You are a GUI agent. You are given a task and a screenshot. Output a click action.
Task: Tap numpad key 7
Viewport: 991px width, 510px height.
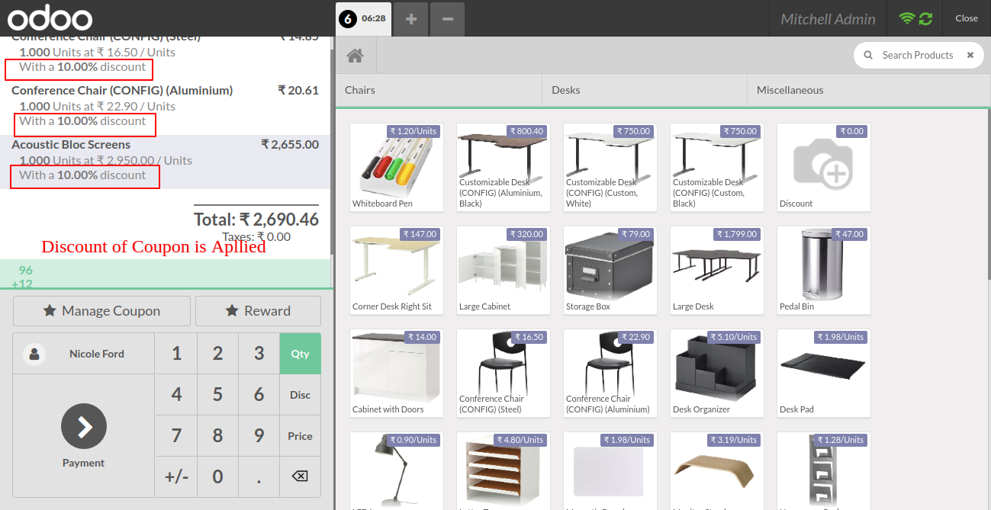click(x=176, y=436)
